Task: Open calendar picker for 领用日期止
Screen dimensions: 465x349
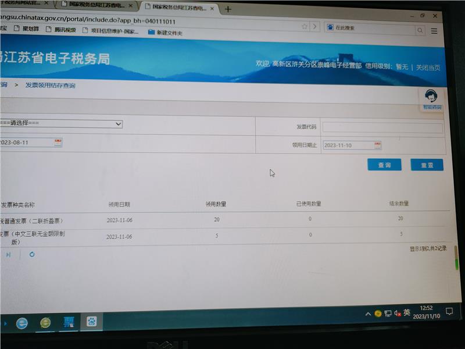Action: tap(378, 145)
